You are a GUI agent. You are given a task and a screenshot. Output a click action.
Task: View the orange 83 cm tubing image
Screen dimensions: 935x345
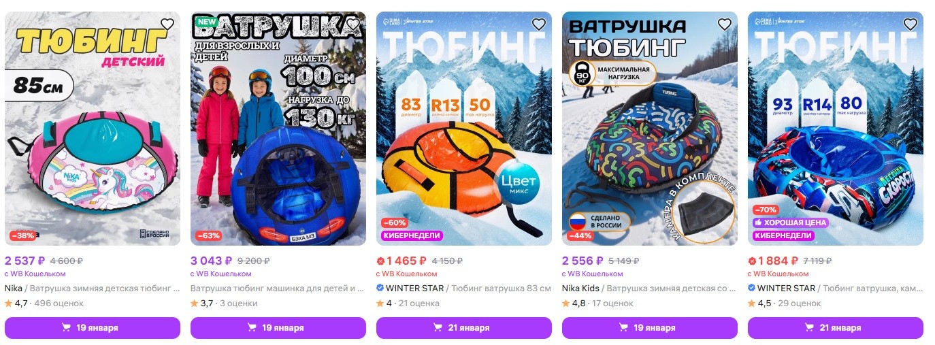coord(464,129)
